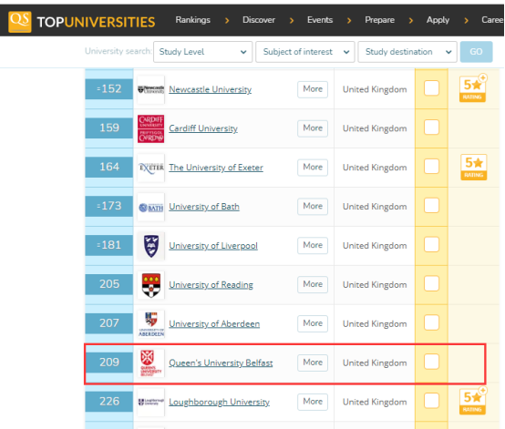Viewport: 505px width, 429px height.
Task: Select the checkbox for Queen's University Belfast
Action: (x=431, y=362)
